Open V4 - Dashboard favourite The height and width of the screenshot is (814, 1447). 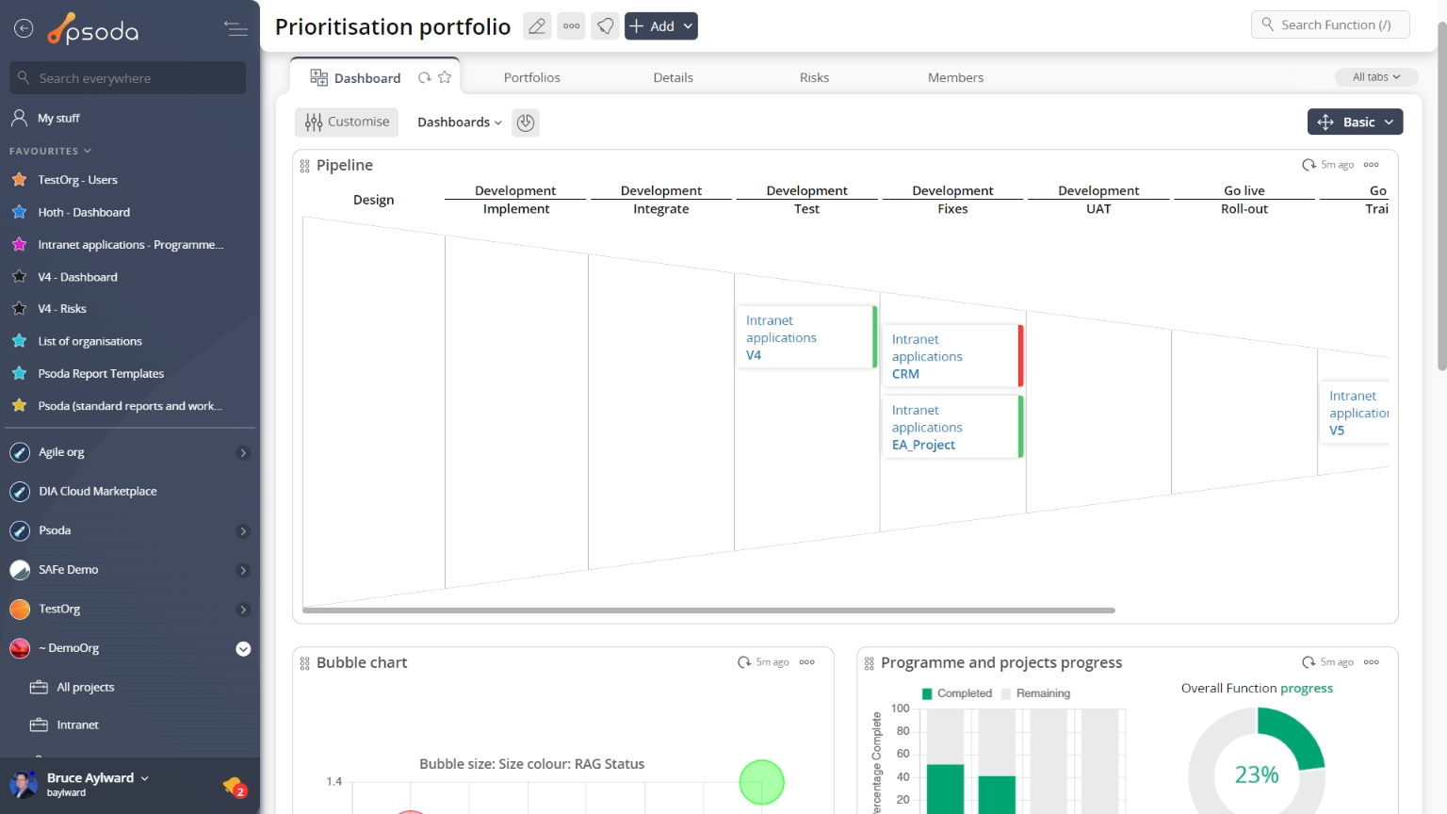[x=77, y=277]
